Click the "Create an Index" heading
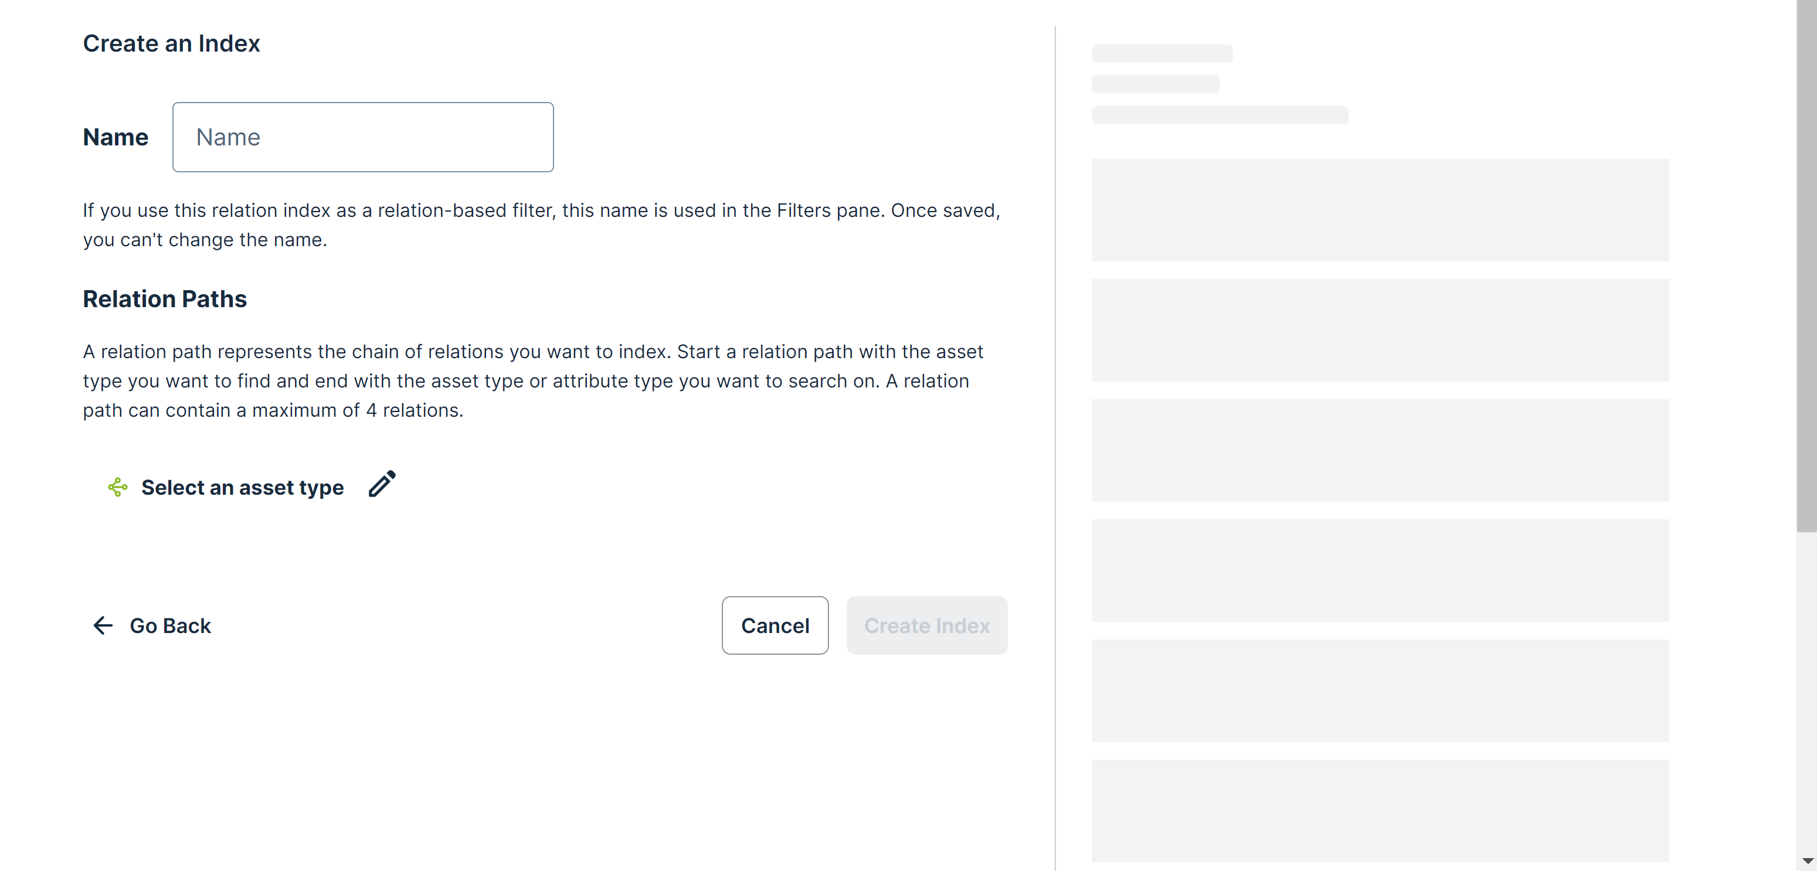This screenshot has height=871, width=1817. tap(171, 44)
